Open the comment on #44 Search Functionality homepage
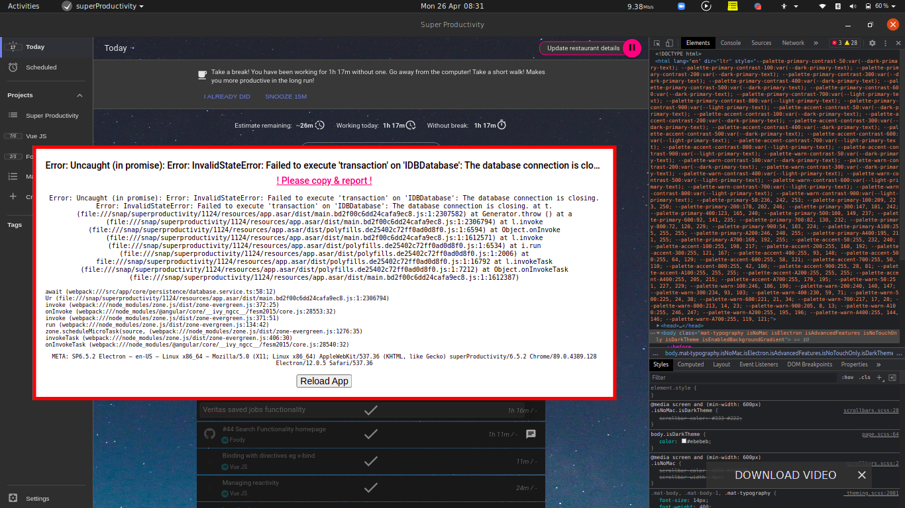The width and height of the screenshot is (905, 508). pyautogui.click(x=531, y=435)
